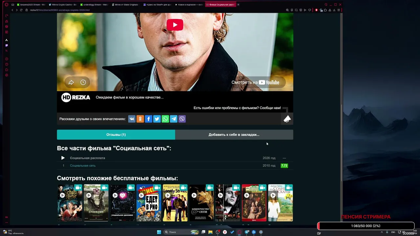Image resolution: width=420 pixels, height=236 pixels.
Task: Open the weather widget on the taskbar
Action: 13,232
